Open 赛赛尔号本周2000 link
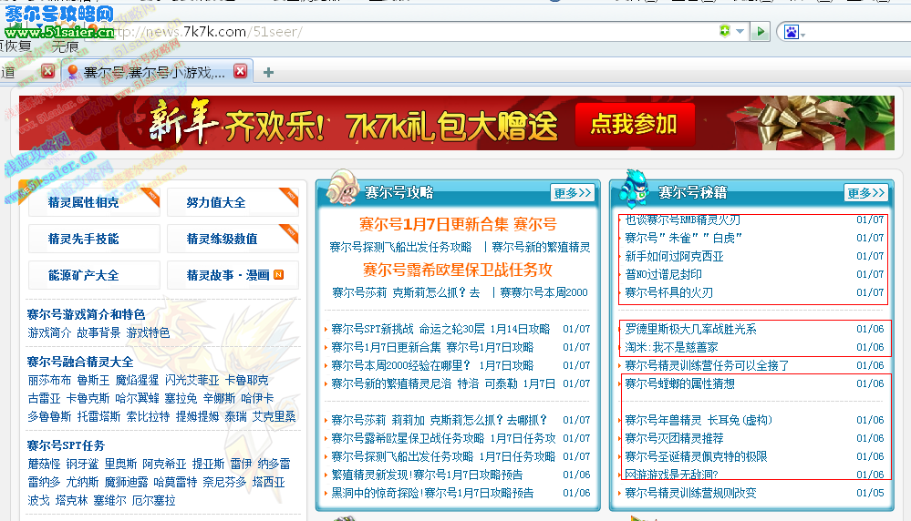 [543, 292]
